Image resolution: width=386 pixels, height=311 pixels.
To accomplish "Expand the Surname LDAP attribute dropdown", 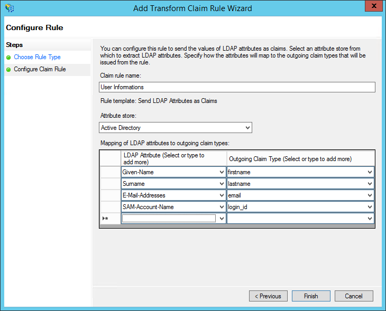I will [222, 184].
